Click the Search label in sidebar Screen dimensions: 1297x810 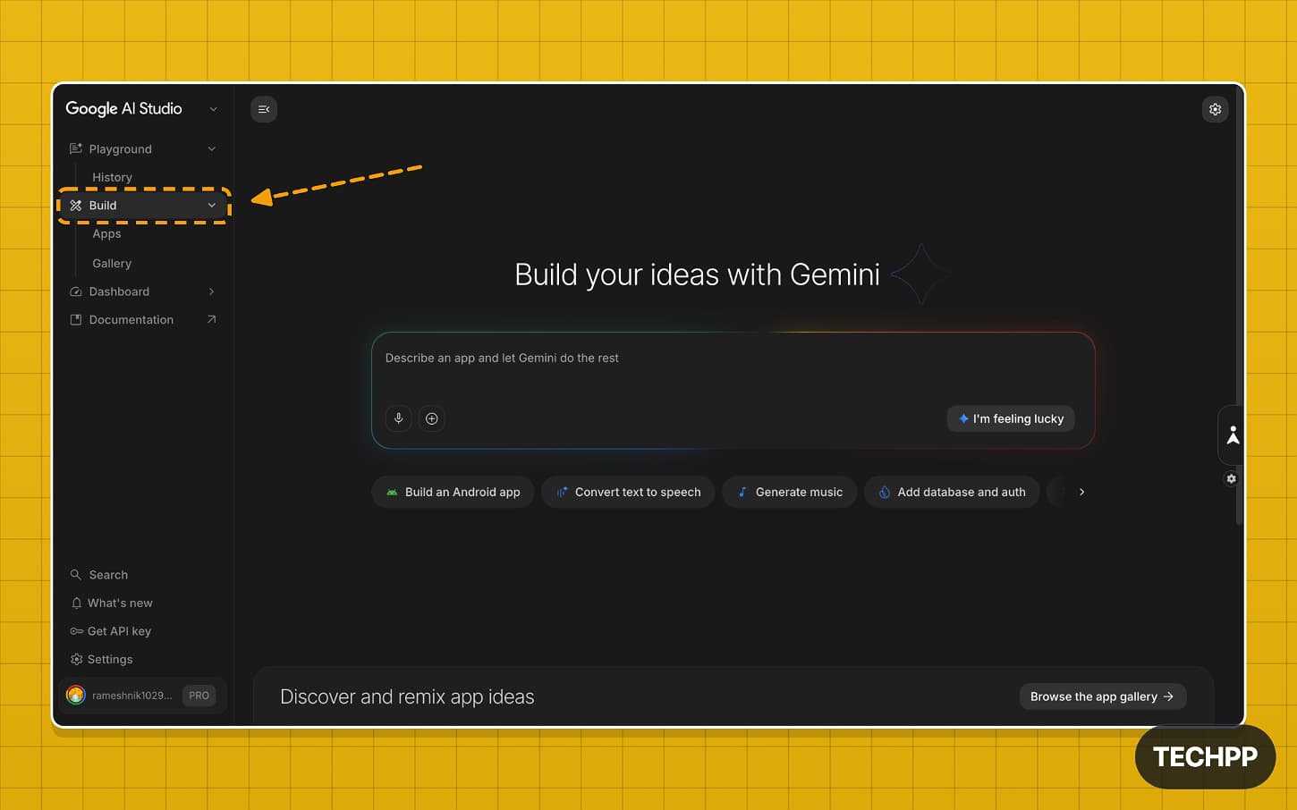(x=108, y=575)
